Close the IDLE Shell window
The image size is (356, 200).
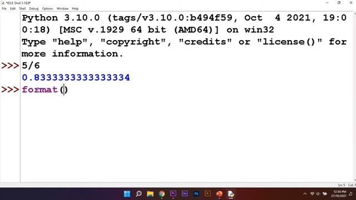pyautogui.click(x=351, y=3)
